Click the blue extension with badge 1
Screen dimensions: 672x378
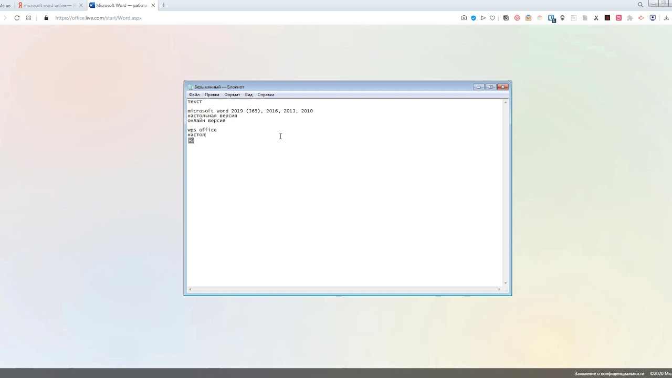pyautogui.click(x=551, y=18)
